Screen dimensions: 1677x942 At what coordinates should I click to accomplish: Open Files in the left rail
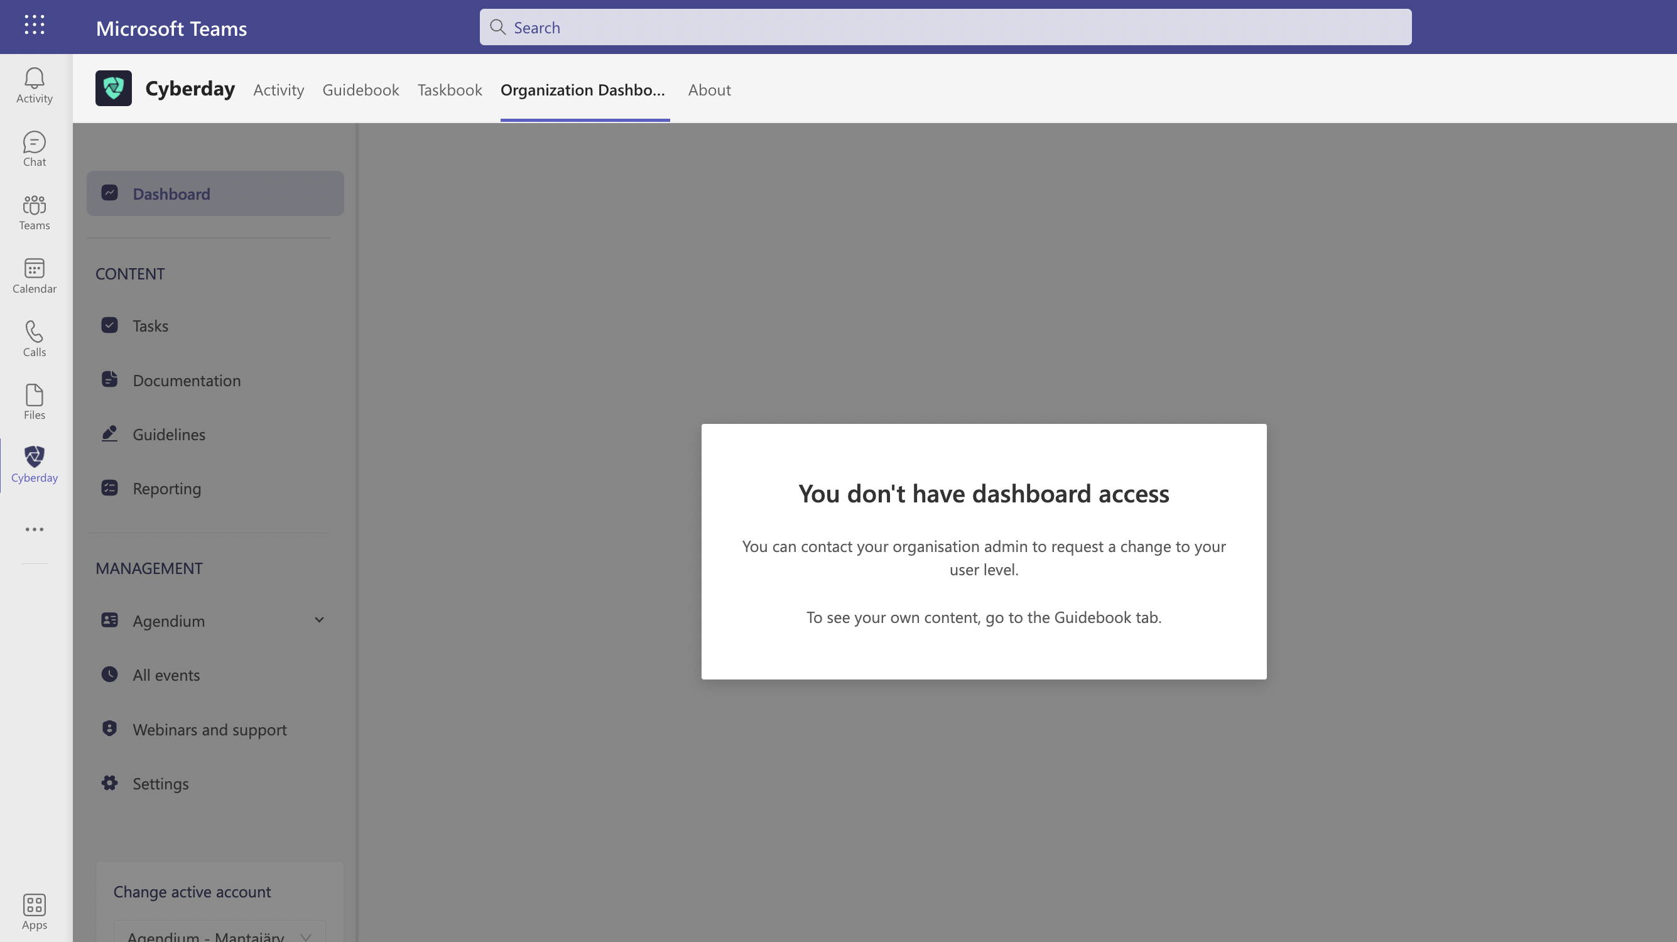pyautogui.click(x=35, y=402)
